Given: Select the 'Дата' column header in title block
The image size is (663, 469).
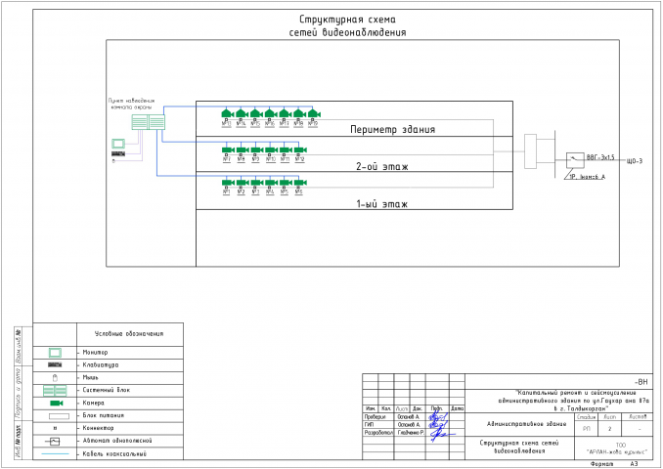Looking at the screenshot, I should 457,409.
